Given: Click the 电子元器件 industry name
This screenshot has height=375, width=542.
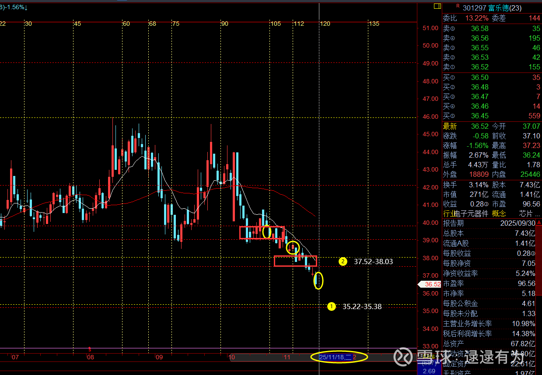Looking at the screenshot, I should click(471, 213).
